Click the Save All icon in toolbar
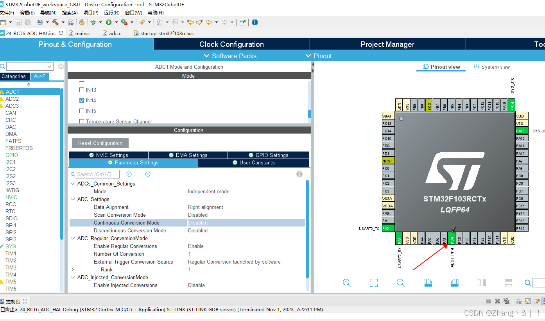This screenshot has height=321, width=545. 27,22
